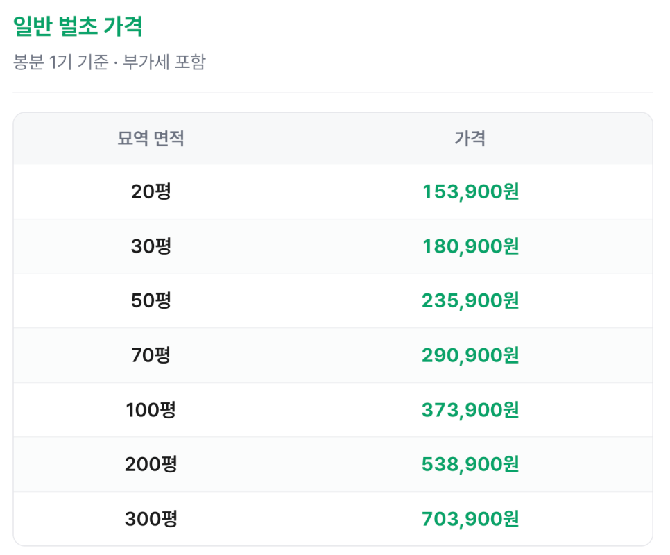Click the 373,900원 price

click(x=470, y=410)
